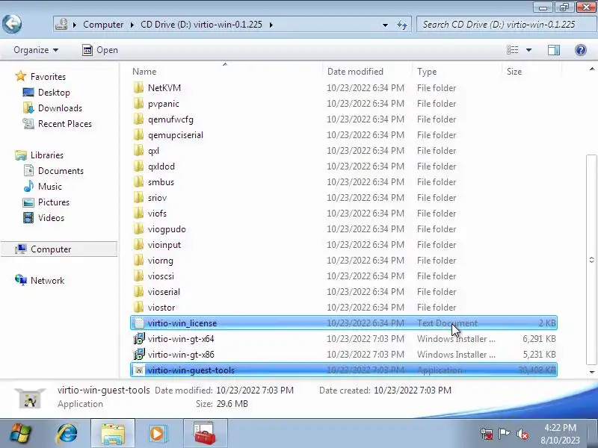Select Network in navigation pane
This screenshot has width=598, height=448.
tap(40, 281)
